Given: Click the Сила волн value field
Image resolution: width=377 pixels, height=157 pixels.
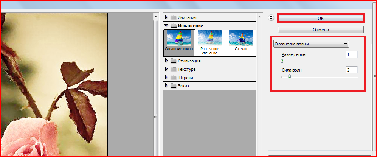Looking at the screenshot, I should click(x=352, y=70).
